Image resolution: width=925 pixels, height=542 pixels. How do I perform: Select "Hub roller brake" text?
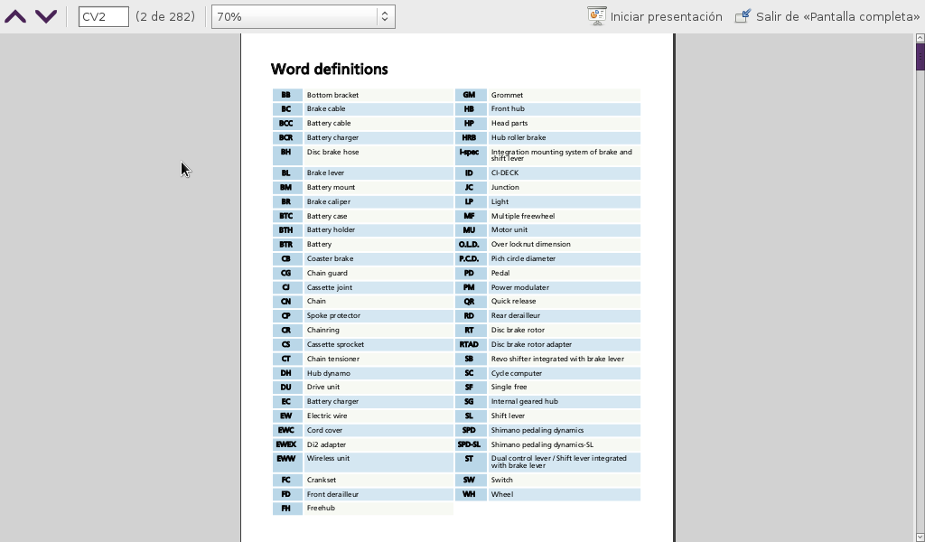(x=519, y=137)
